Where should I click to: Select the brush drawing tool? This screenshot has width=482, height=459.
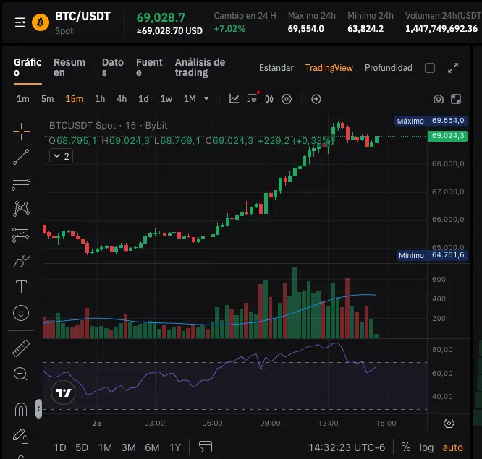tap(21, 261)
